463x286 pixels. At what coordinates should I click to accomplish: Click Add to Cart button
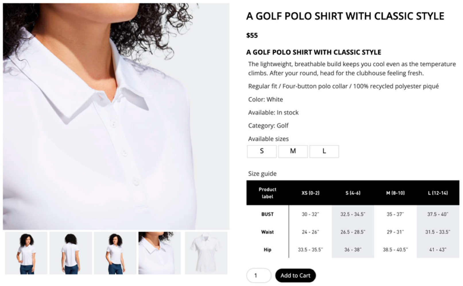[295, 275]
